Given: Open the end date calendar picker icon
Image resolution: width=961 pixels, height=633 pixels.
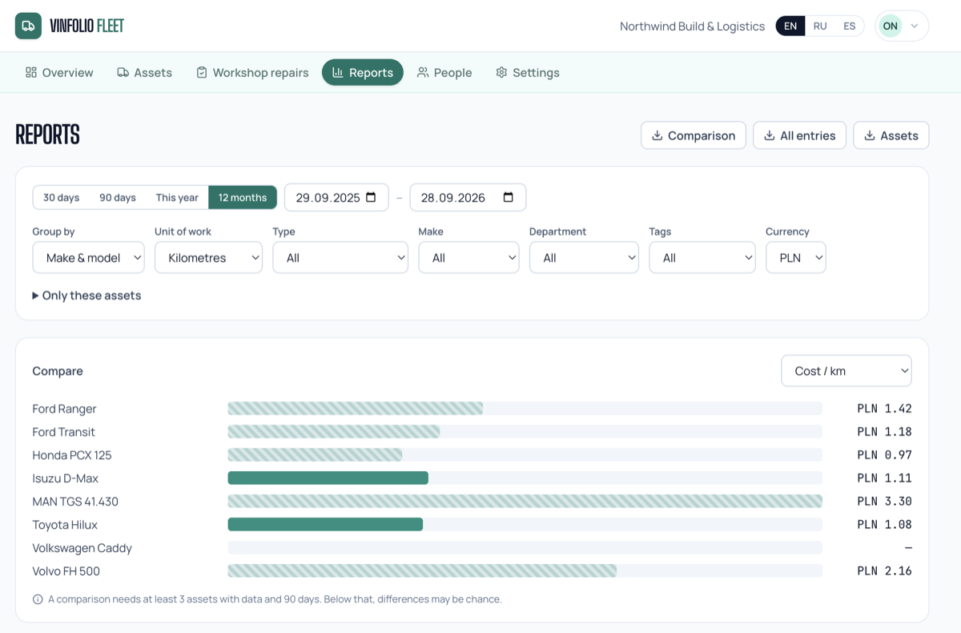Looking at the screenshot, I should click(509, 197).
